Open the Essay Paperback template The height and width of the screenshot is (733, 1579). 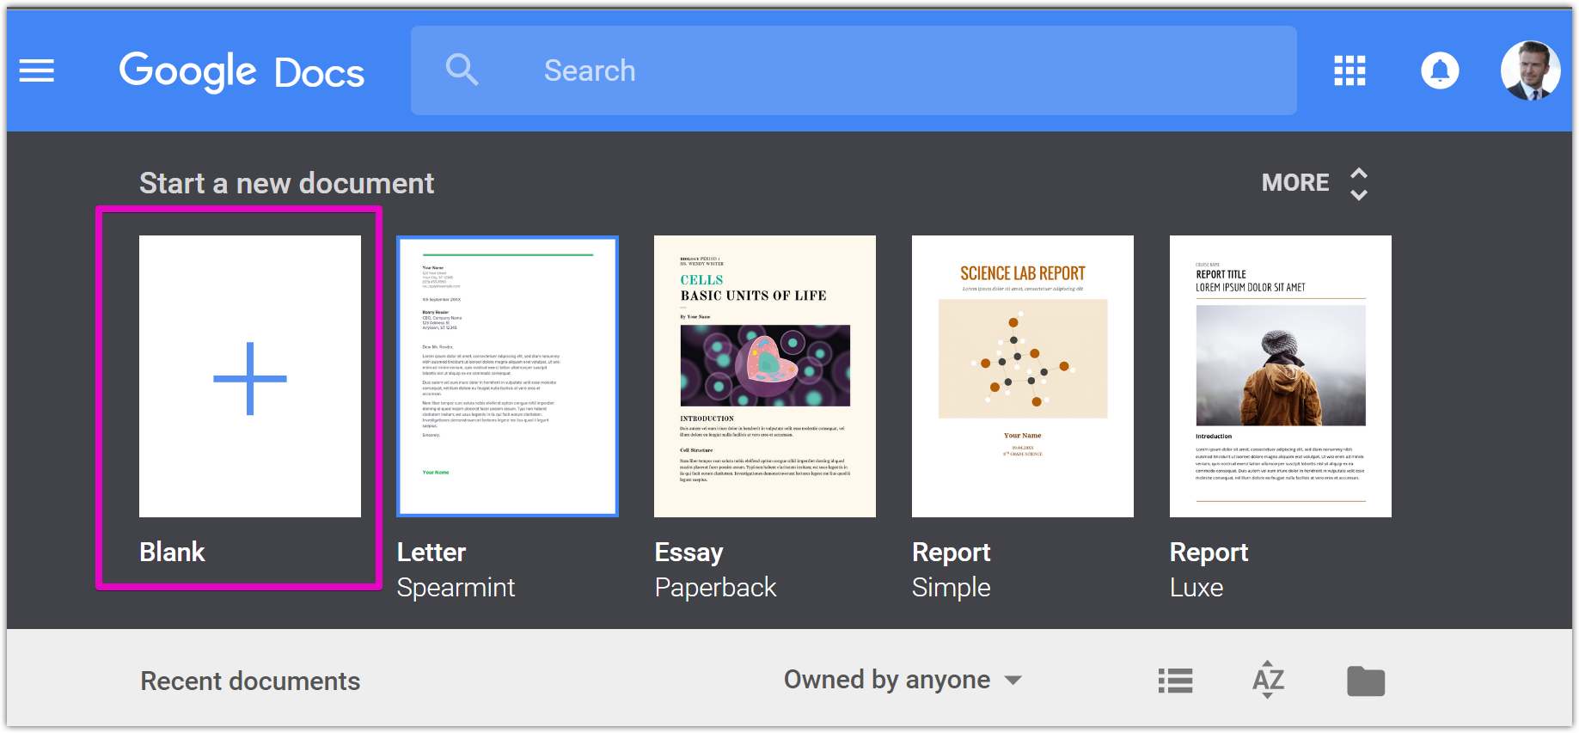click(x=765, y=376)
